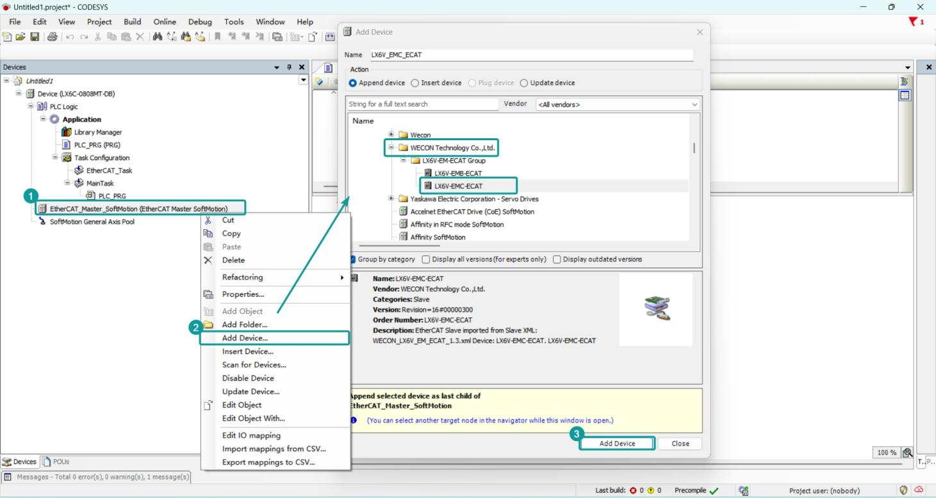The image size is (936, 498).
Task: Enable Display outdated versions checkbox
Action: coord(557,259)
